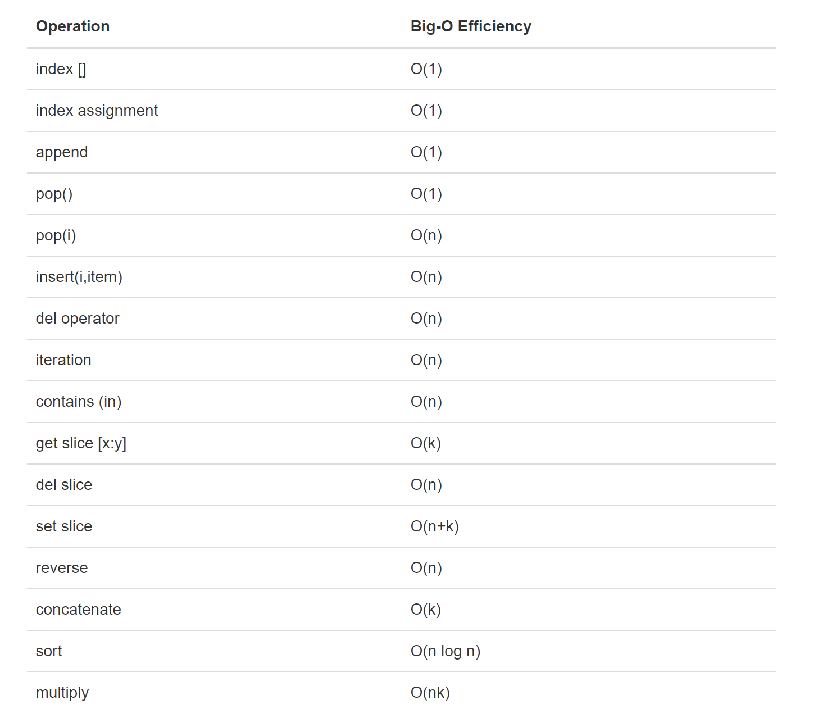This screenshot has width=827, height=718.
Task: Click the del operator text
Action: [78, 319]
